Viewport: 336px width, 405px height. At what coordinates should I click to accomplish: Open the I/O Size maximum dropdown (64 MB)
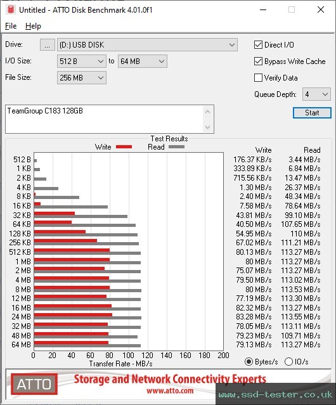coord(143,61)
